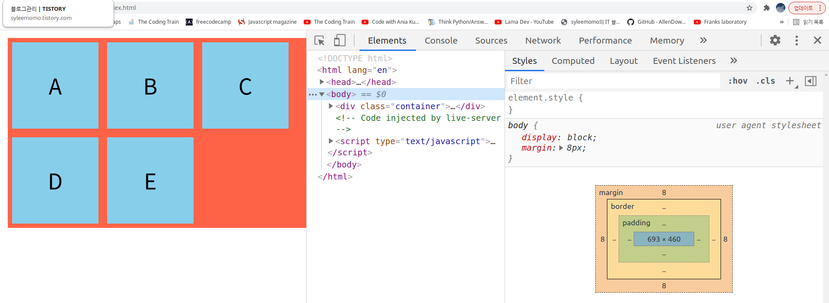Select the html lang="en" node
The width and height of the screenshot is (829, 303).
click(x=357, y=70)
